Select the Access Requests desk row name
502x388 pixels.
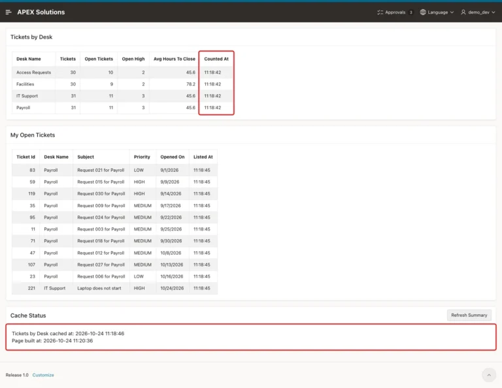pyautogui.click(x=33, y=73)
